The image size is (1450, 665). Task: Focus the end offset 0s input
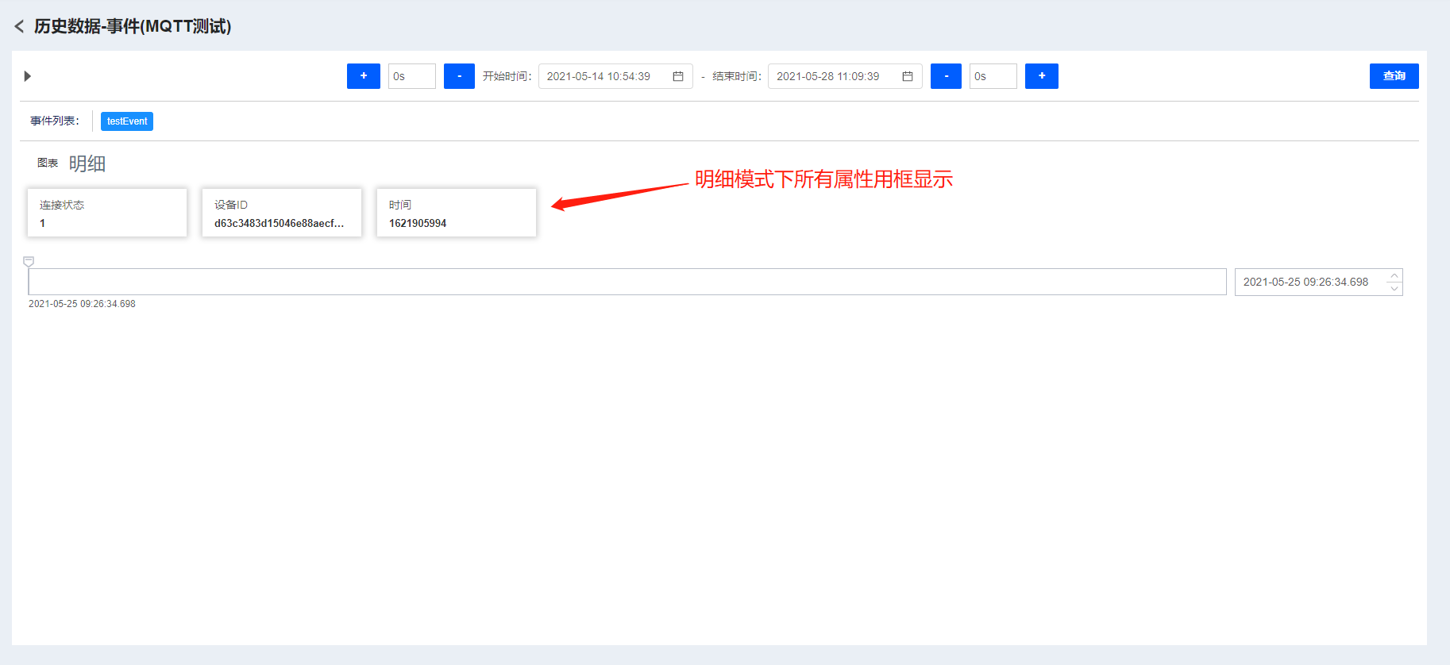[993, 76]
